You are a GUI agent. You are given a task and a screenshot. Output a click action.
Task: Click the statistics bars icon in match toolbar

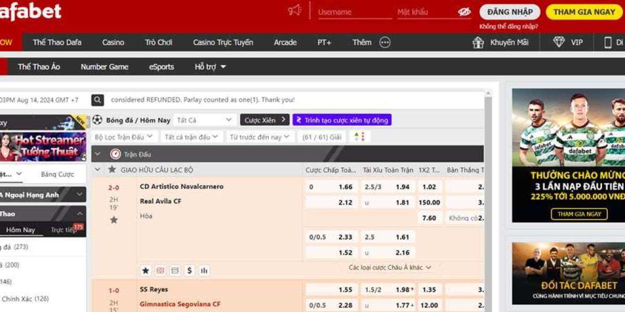204,270
